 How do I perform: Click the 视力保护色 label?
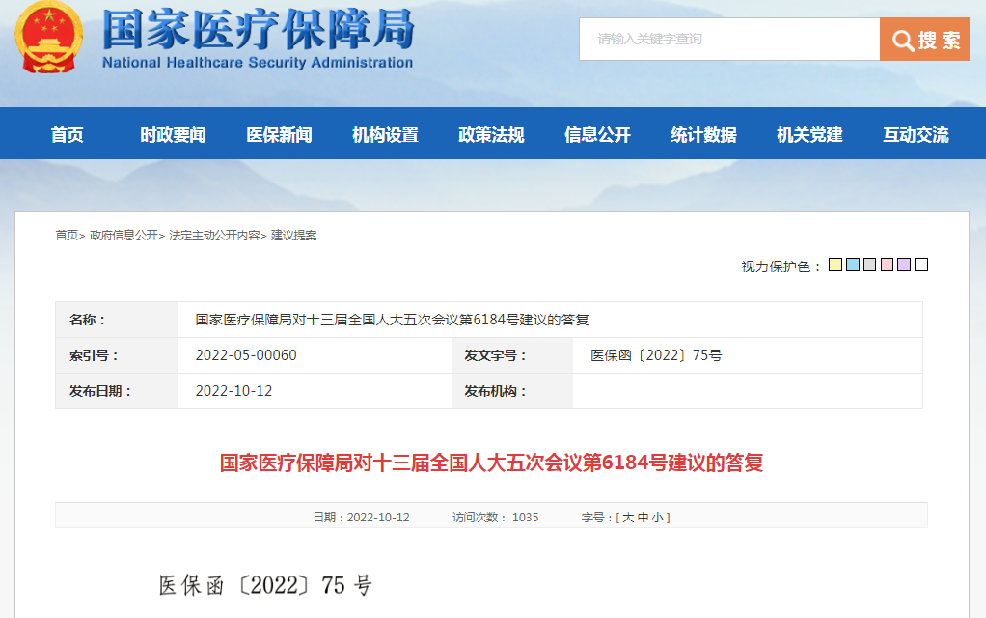click(781, 267)
